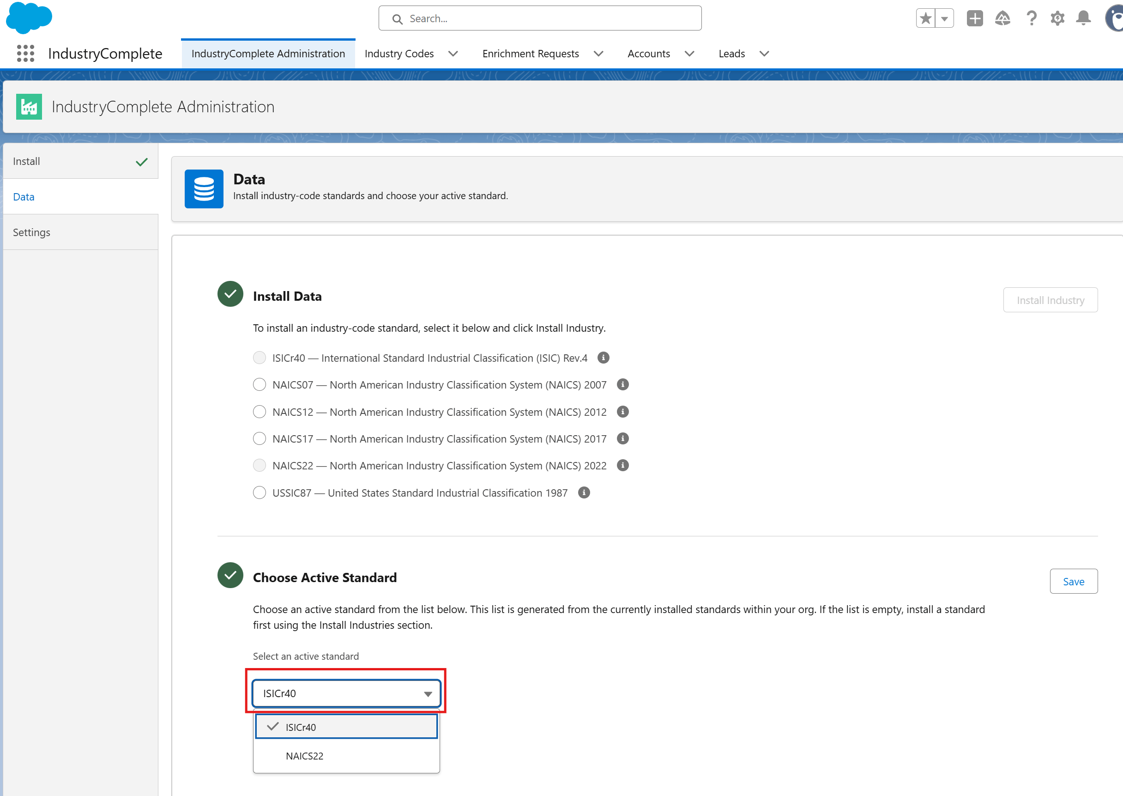Select the NAICS17 radio button
Image resolution: width=1123 pixels, height=796 pixels.
click(x=259, y=439)
